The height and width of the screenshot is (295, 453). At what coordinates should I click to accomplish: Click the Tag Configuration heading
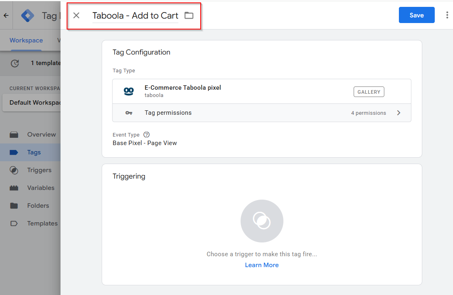(x=141, y=53)
